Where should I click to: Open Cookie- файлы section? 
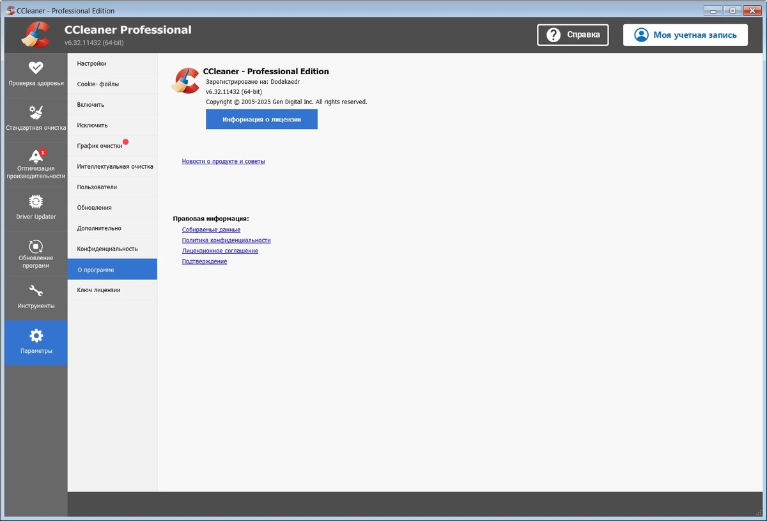click(112, 84)
